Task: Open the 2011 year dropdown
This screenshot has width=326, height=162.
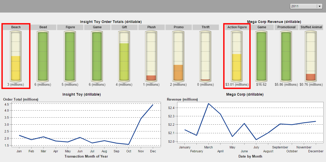Action: 306,6
